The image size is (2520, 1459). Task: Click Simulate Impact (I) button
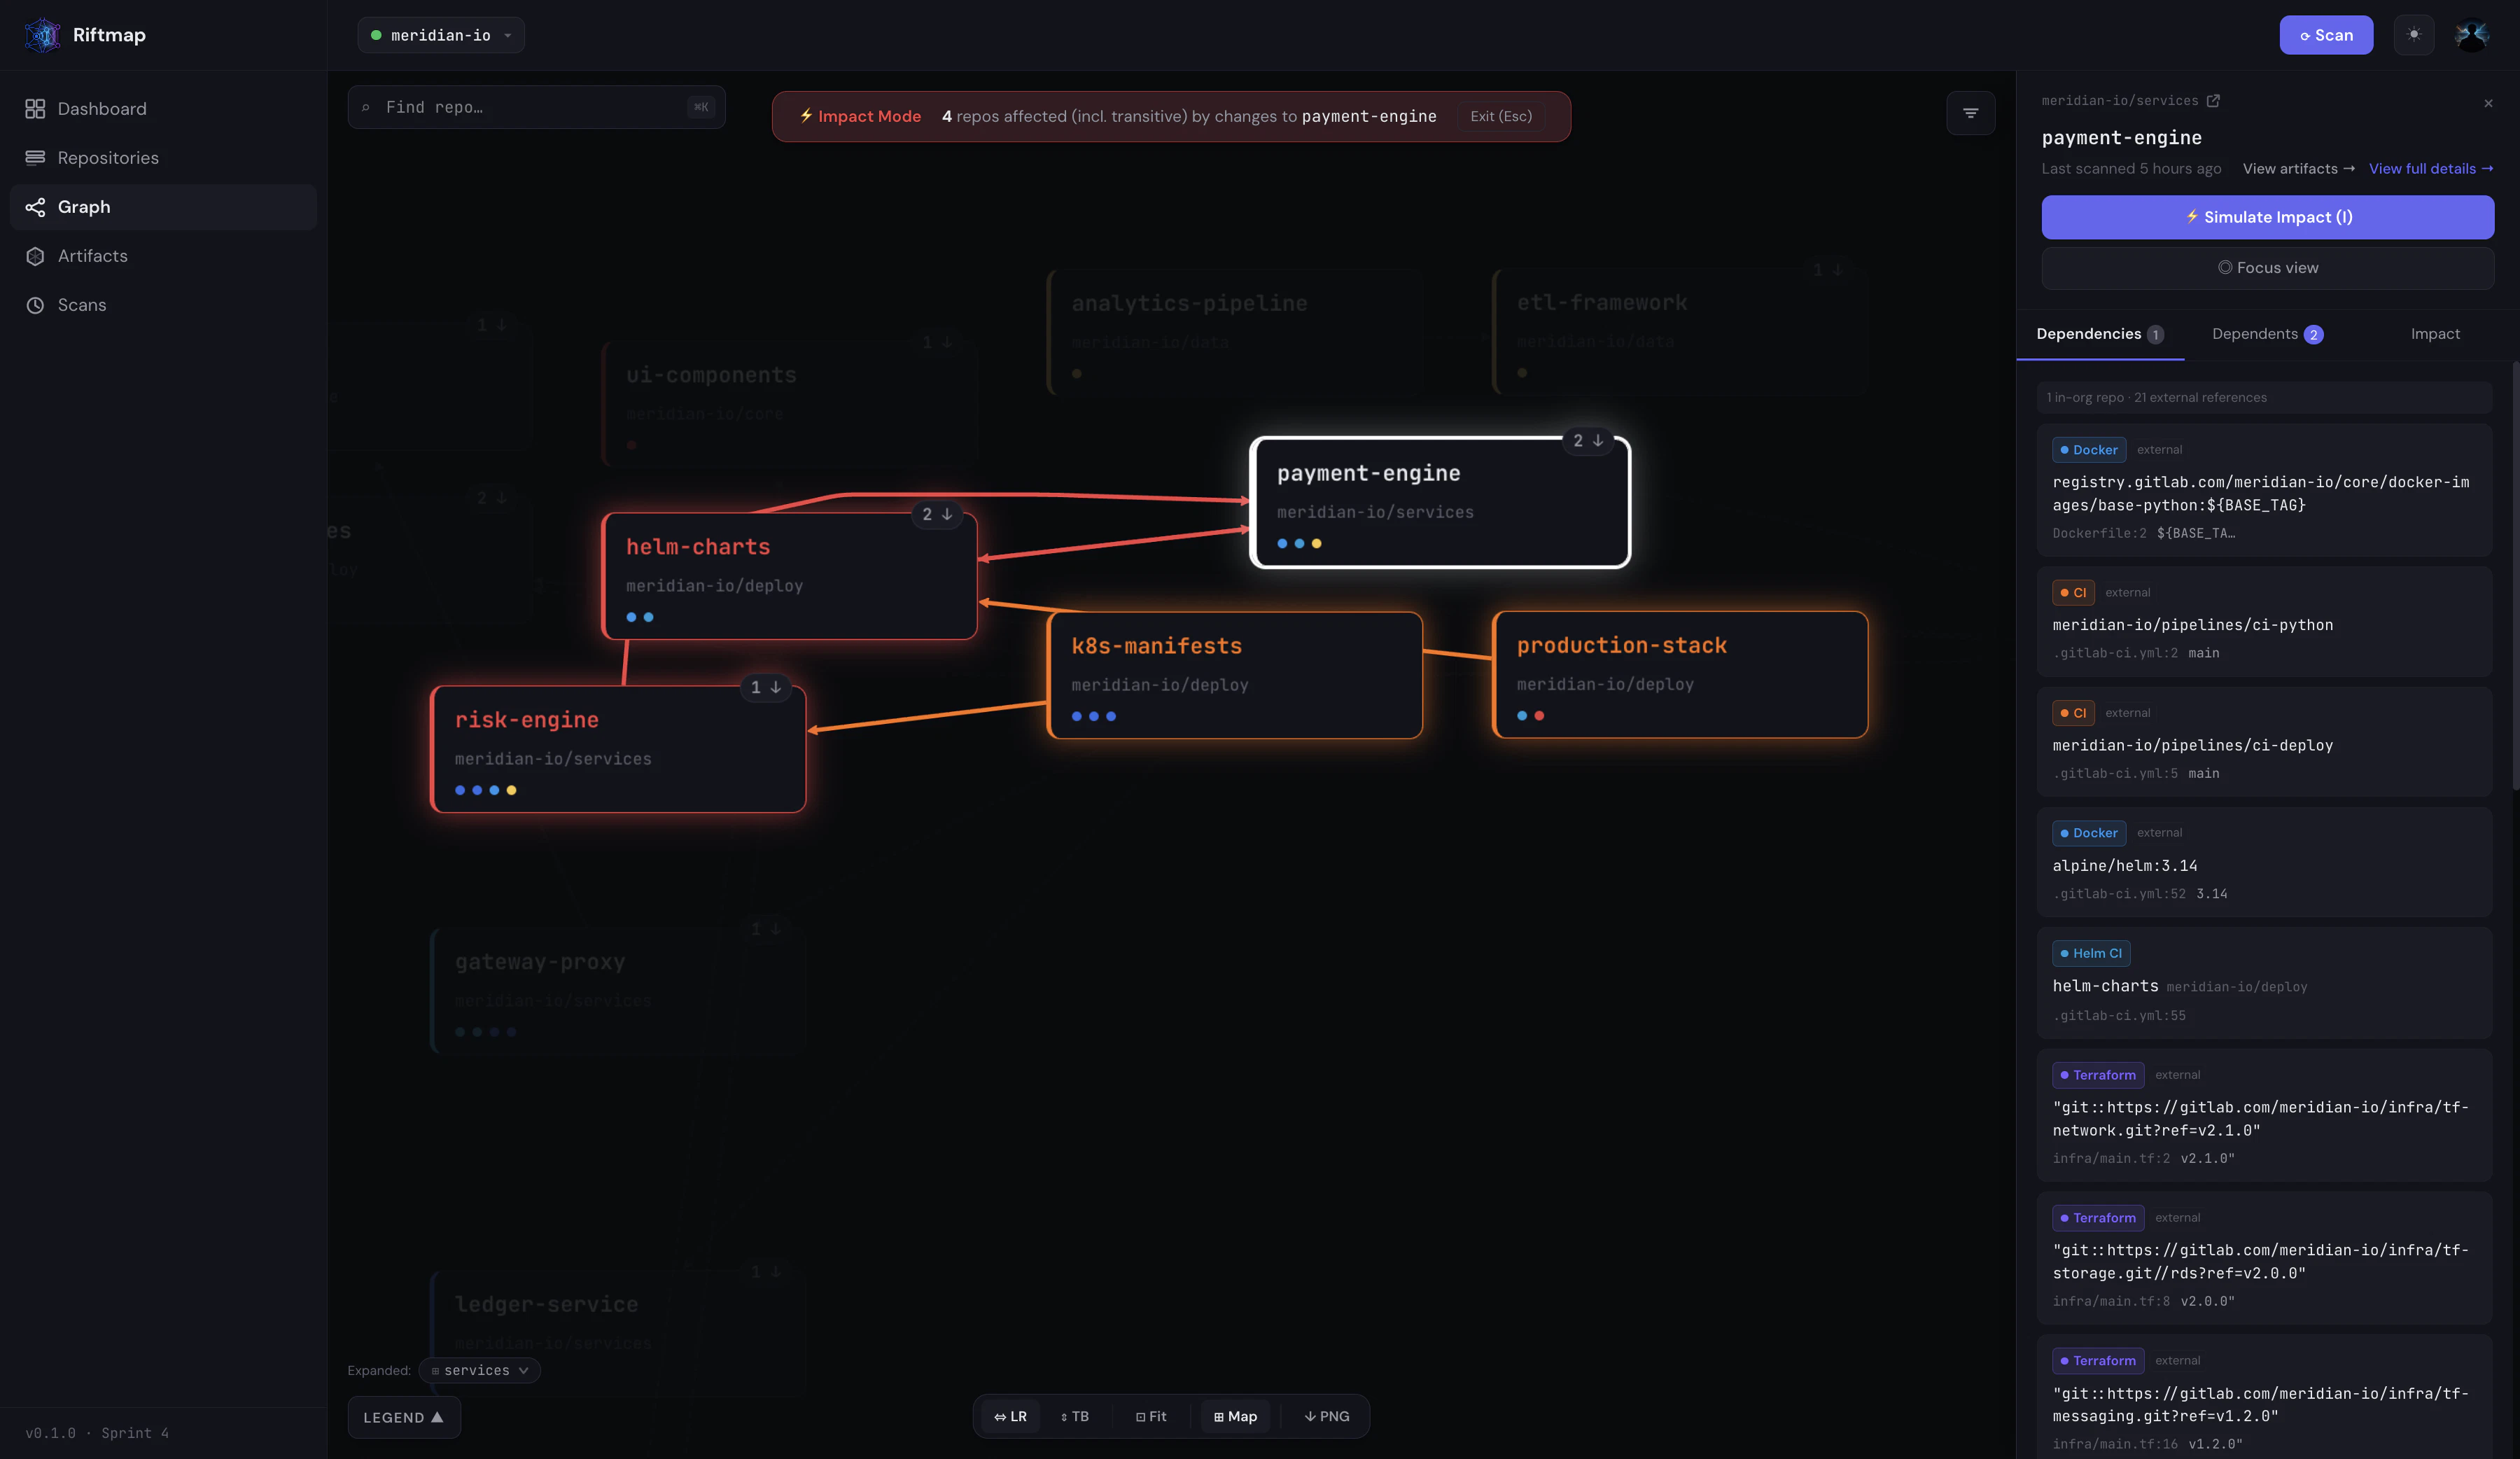click(2268, 217)
